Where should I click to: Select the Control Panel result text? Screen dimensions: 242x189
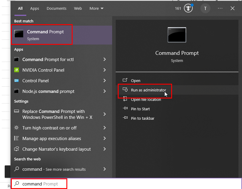pyautogui.click(x=35, y=80)
